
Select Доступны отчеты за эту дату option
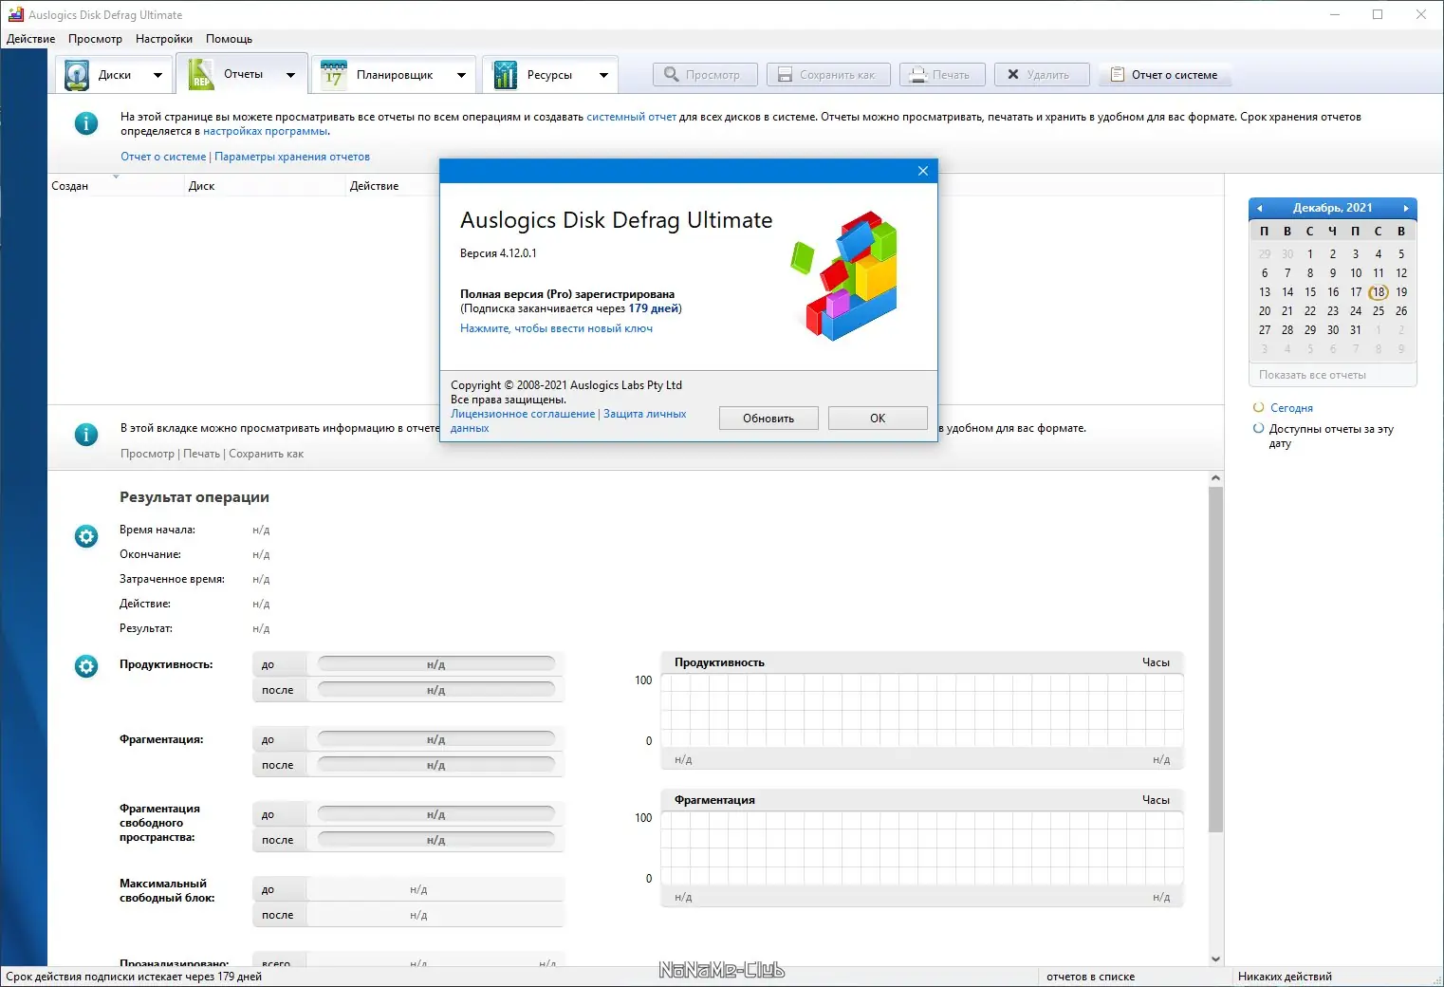pos(1259,428)
